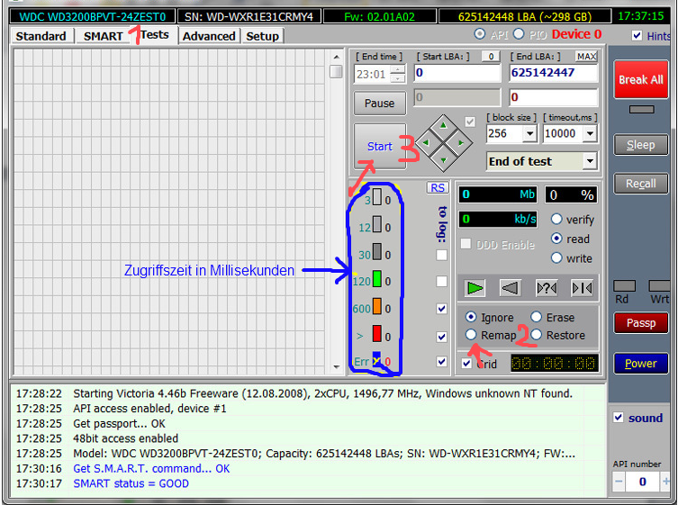Image resolution: width=678 pixels, height=505 pixels.
Task: Click the 0 button beside Start LBA
Action: 491,56
